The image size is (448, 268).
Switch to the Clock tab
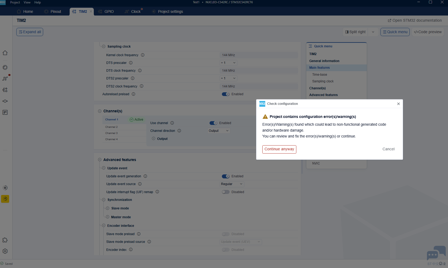point(133,12)
